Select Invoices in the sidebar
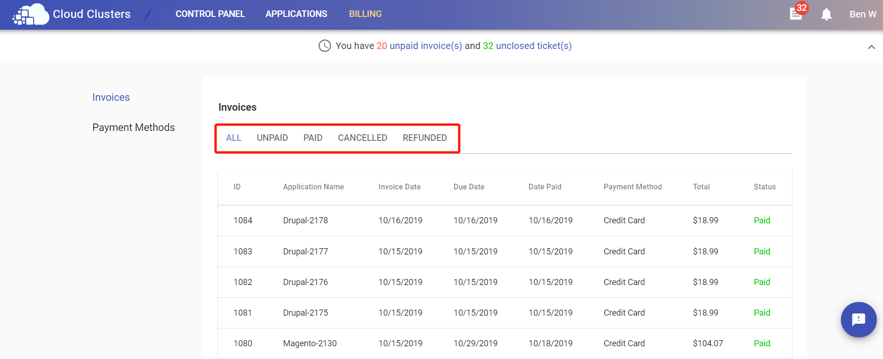Viewport: 883px width, 359px height. [x=111, y=97]
